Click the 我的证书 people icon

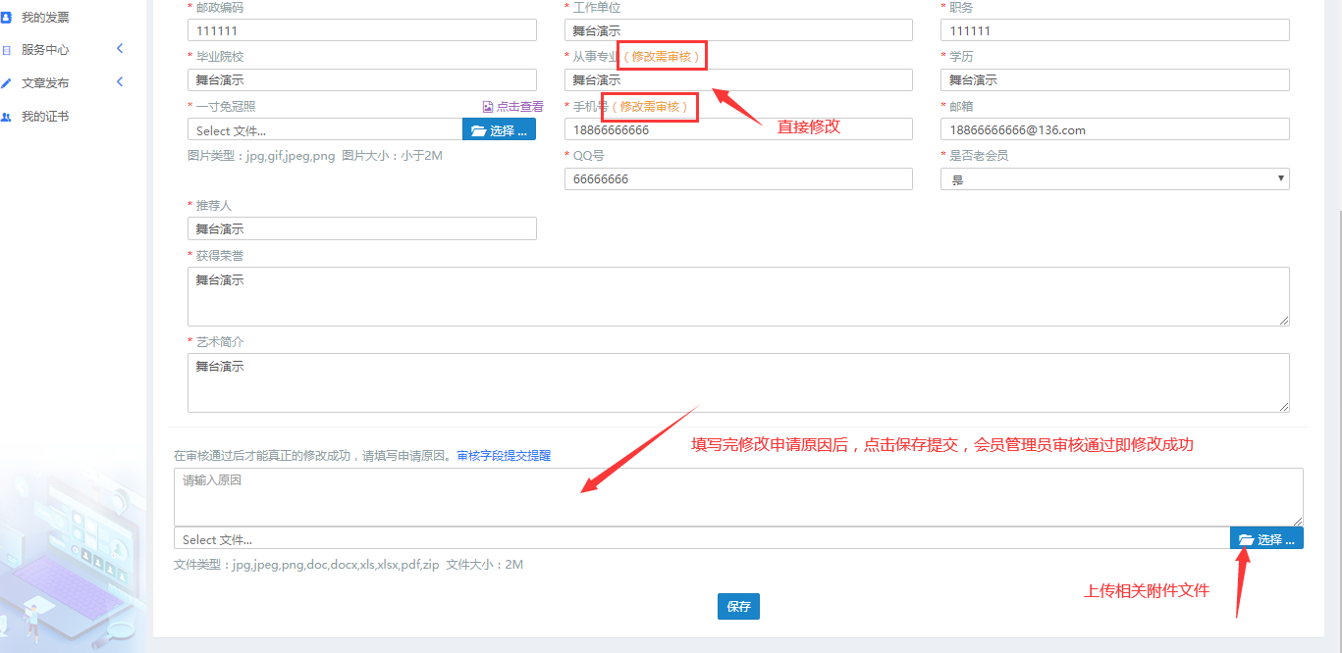pos(7,117)
